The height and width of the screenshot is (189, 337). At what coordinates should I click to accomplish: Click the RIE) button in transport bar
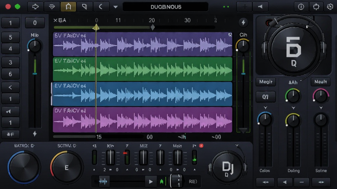(193, 181)
